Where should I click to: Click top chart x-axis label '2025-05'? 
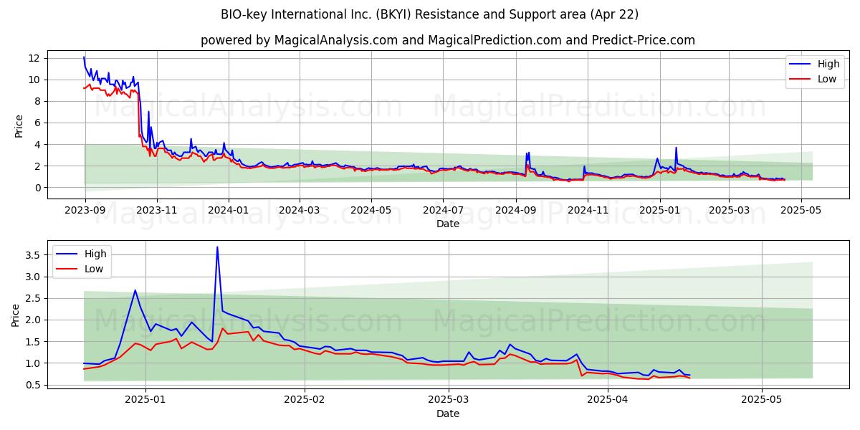coord(800,211)
